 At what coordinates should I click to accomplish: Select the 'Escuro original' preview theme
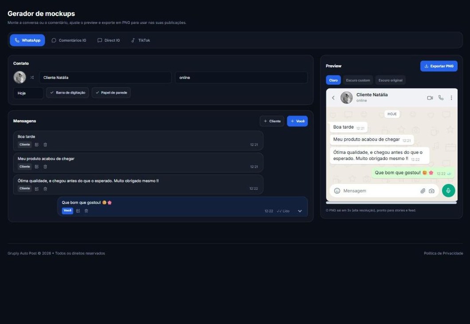[390, 80]
